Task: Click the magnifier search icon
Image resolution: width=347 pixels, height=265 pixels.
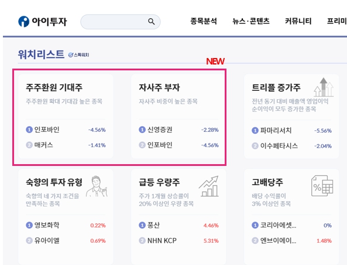Action: pos(152,22)
